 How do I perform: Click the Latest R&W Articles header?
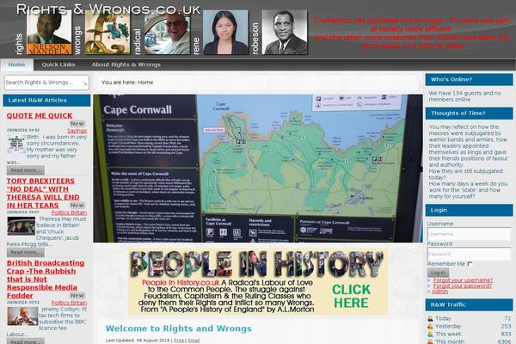(x=46, y=101)
